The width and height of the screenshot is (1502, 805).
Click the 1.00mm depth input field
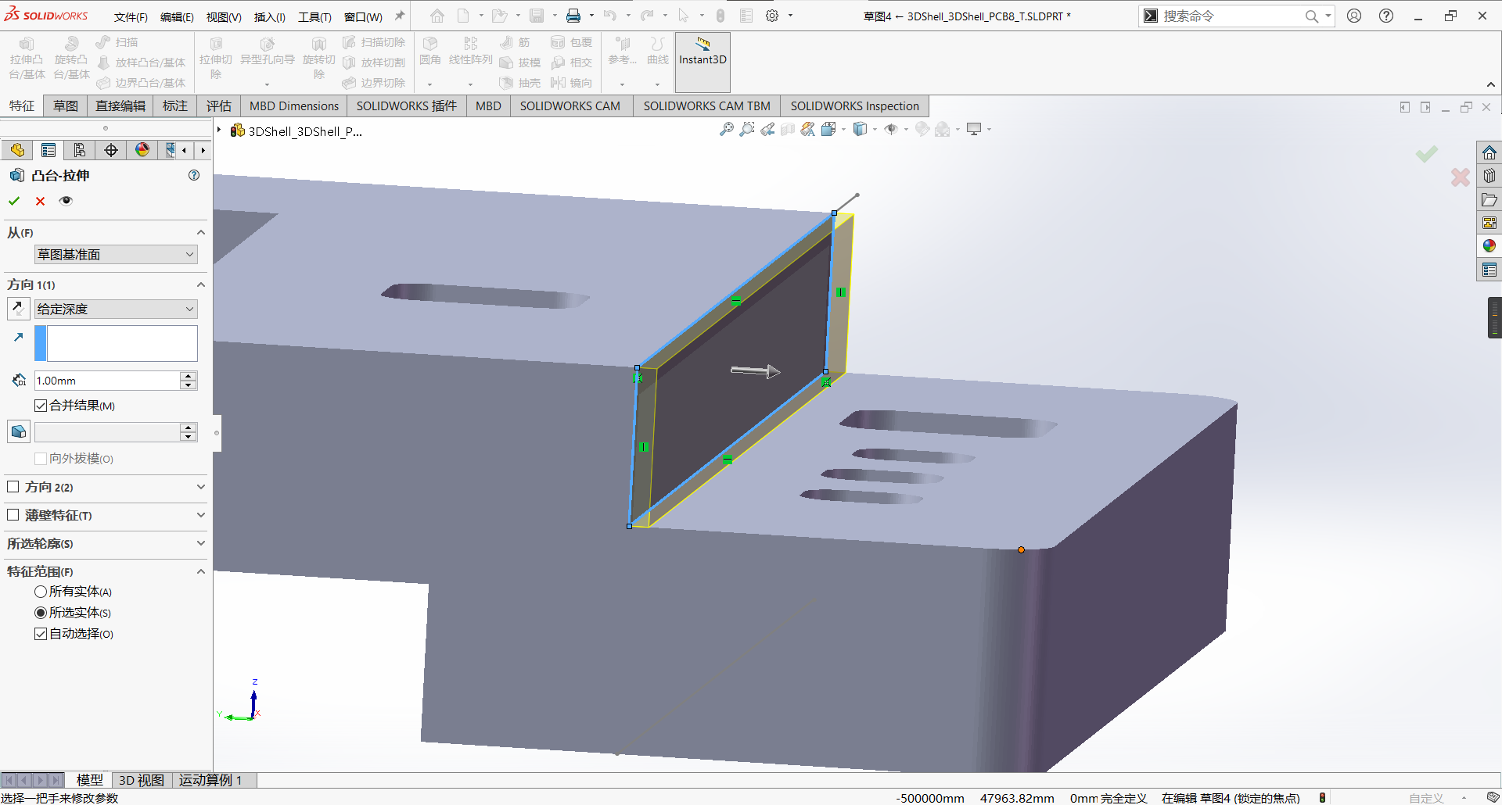[x=106, y=381]
